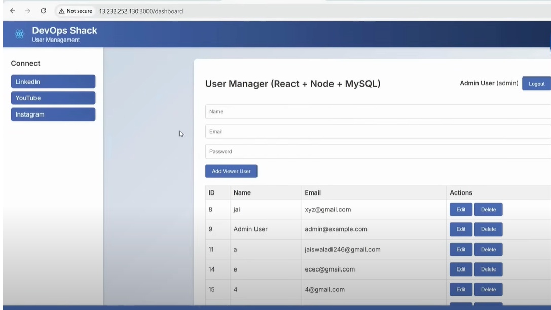
Task: Delete user with email 4@gmail.com
Action: click(488, 289)
